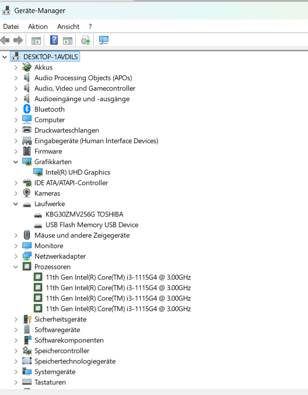Expand the Akkus category

click(16, 68)
